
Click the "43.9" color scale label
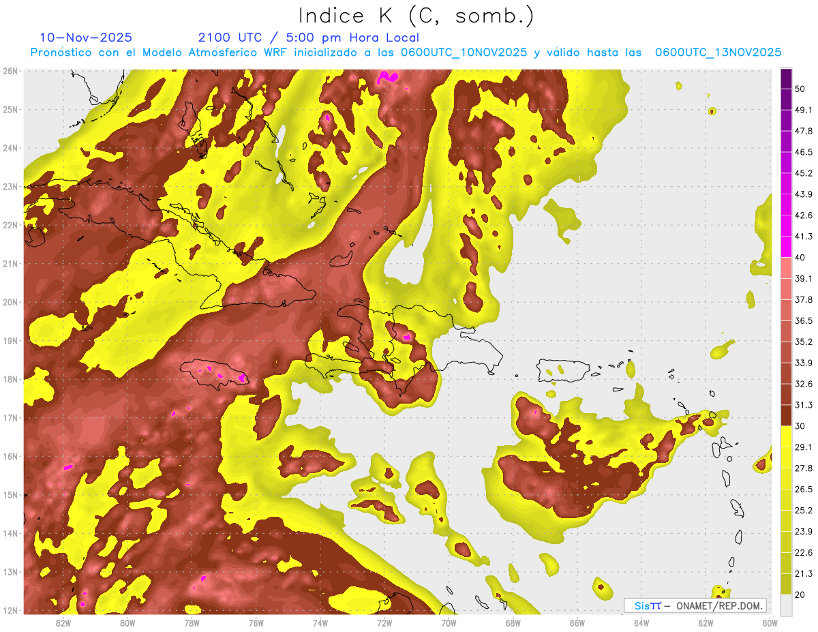804,194
